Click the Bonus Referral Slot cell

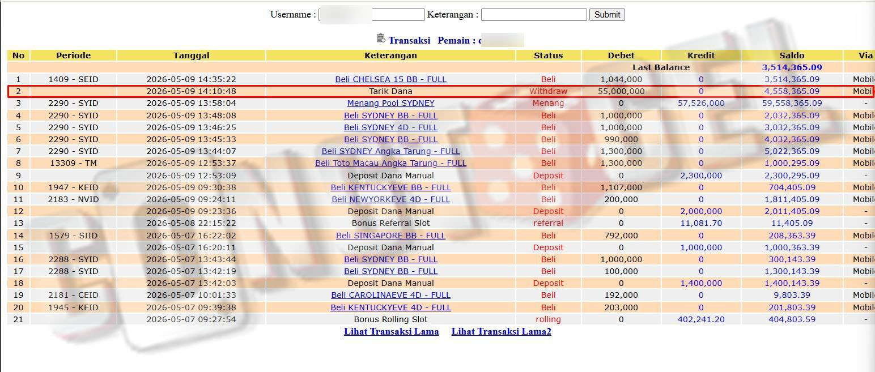click(390, 223)
